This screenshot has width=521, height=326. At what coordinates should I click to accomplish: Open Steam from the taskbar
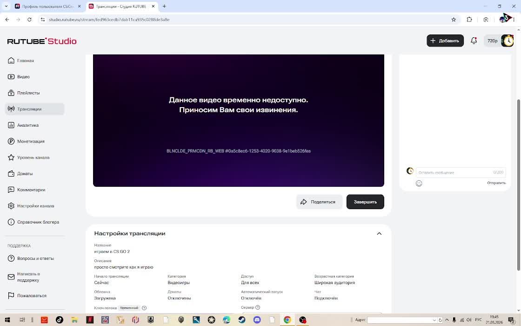point(242,320)
